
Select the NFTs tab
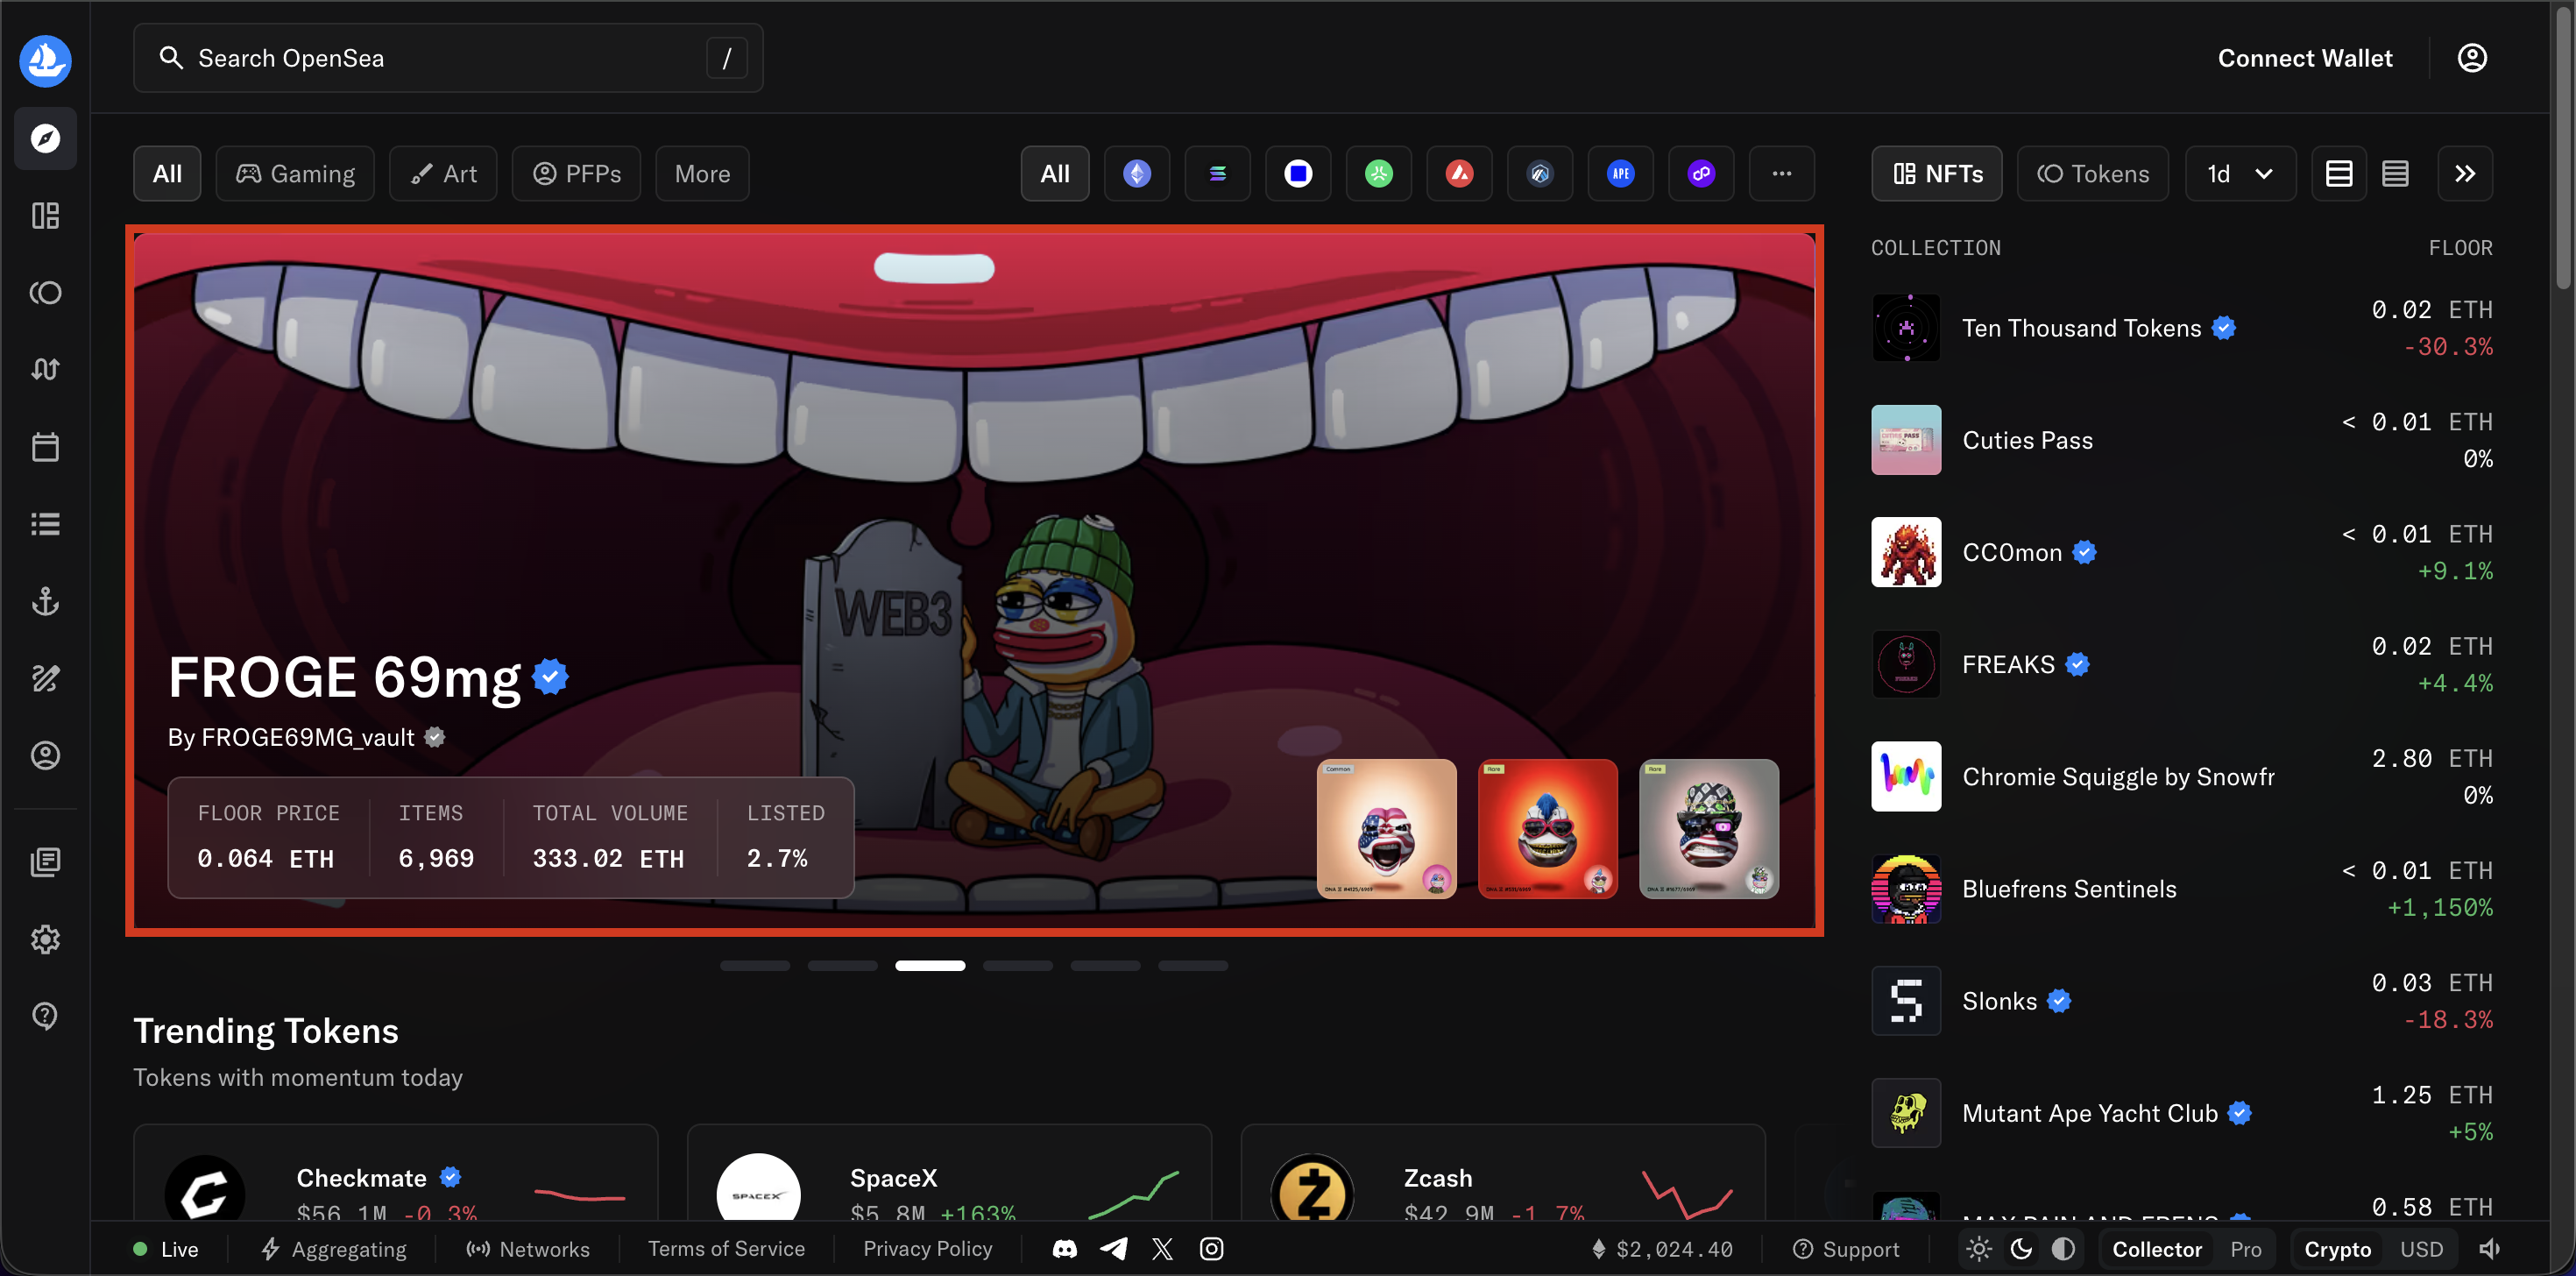(x=1937, y=174)
